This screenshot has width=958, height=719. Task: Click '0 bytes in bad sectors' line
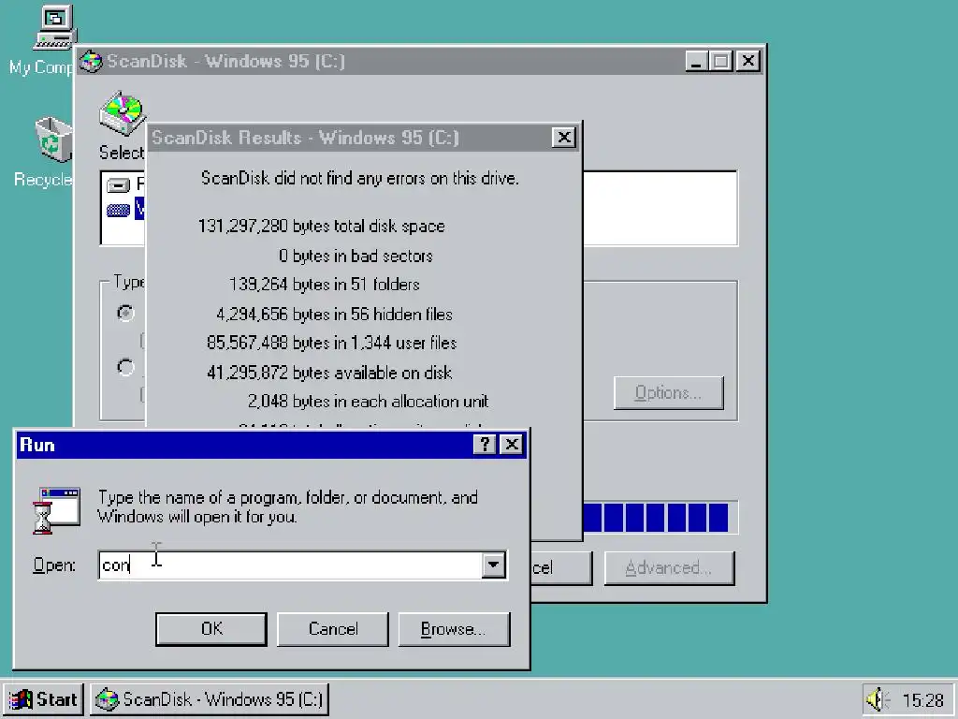coord(356,256)
